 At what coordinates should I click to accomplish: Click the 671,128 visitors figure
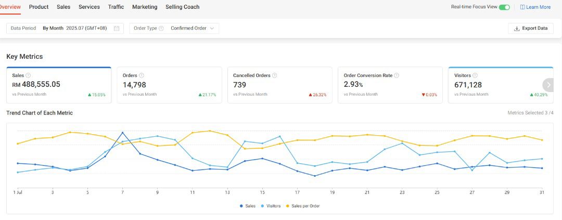pos(468,85)
